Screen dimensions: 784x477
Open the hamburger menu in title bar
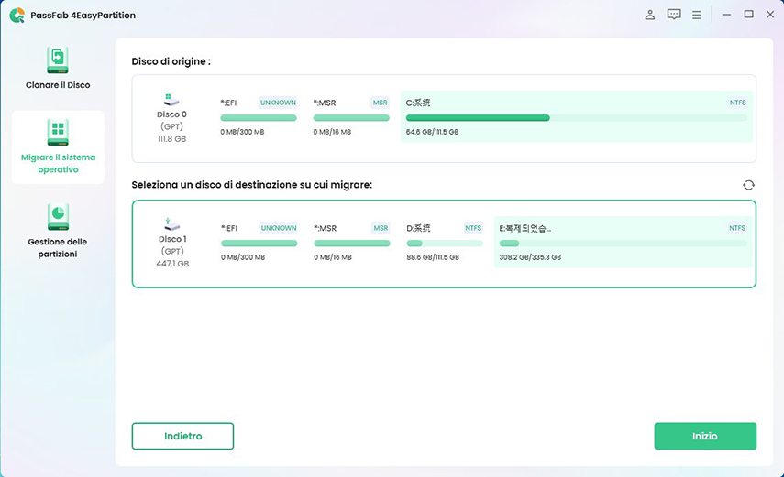click(697, 15)
